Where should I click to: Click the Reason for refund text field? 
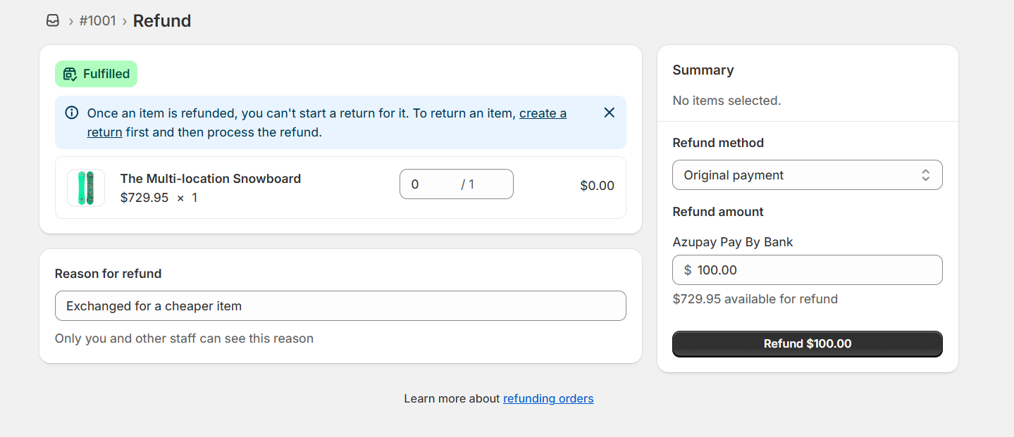click(340, 306)
